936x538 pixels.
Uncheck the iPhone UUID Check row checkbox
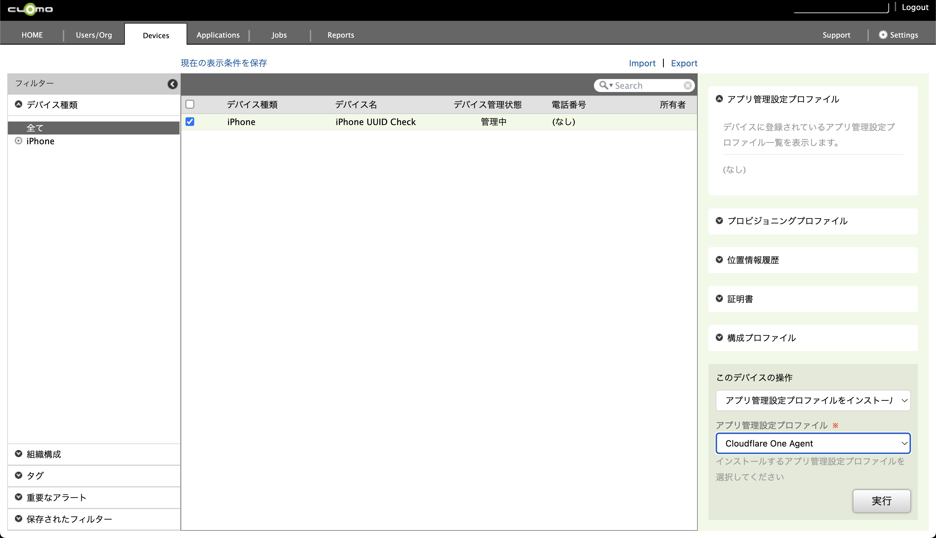tap(190, 122)
